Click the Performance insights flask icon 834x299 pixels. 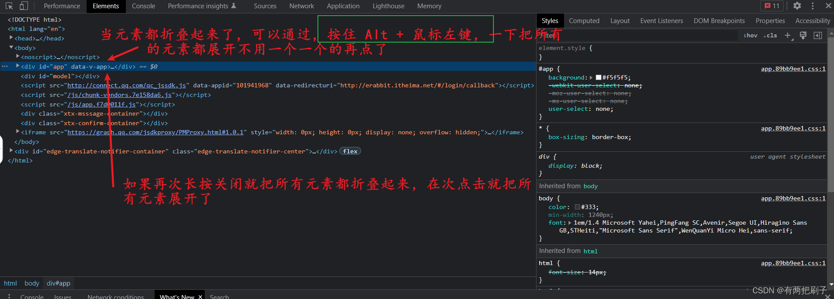point(233,6)
